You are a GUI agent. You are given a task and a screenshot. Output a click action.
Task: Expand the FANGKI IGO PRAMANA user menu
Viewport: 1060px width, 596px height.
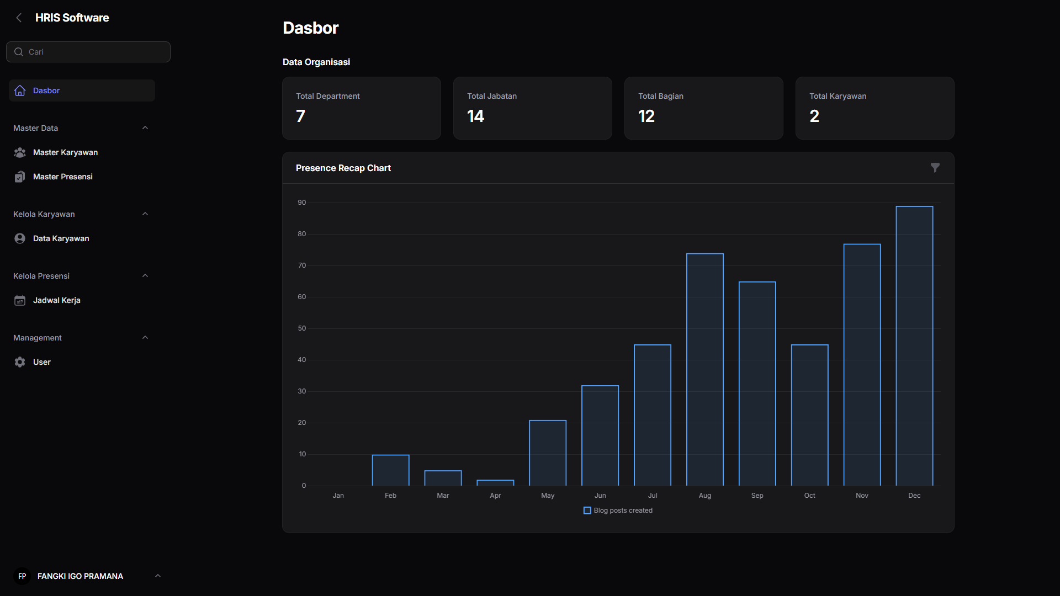[158, 576]
